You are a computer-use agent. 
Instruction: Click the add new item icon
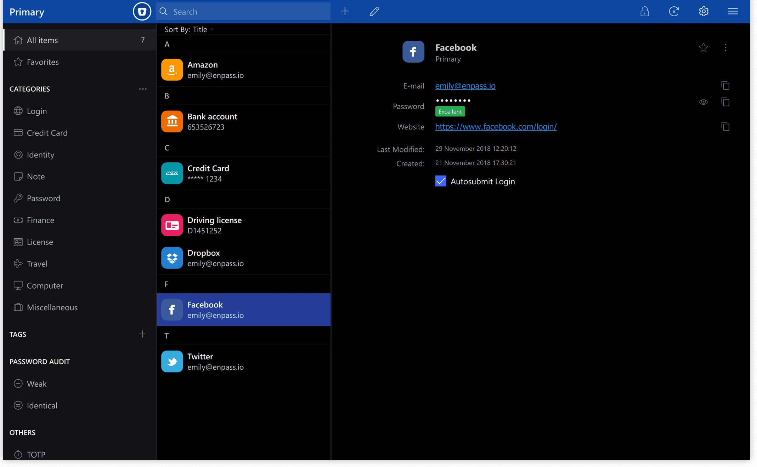click(x=345, y=11)
